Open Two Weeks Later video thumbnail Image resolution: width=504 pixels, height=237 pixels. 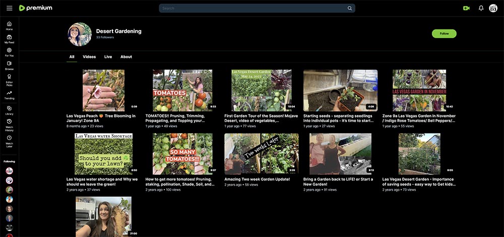coord(261,154)
